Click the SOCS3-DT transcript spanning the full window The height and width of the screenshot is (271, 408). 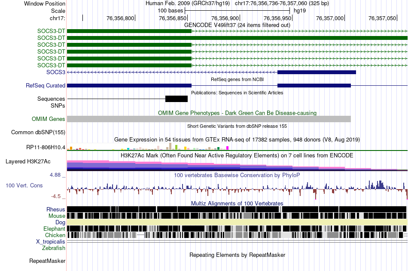[x=237, y=38]
